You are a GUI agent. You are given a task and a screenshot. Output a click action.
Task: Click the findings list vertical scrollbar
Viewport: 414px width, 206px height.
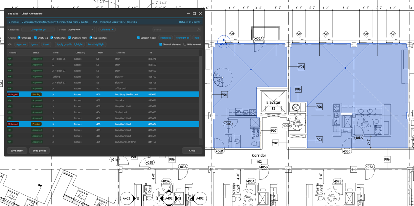pos(201,97)
